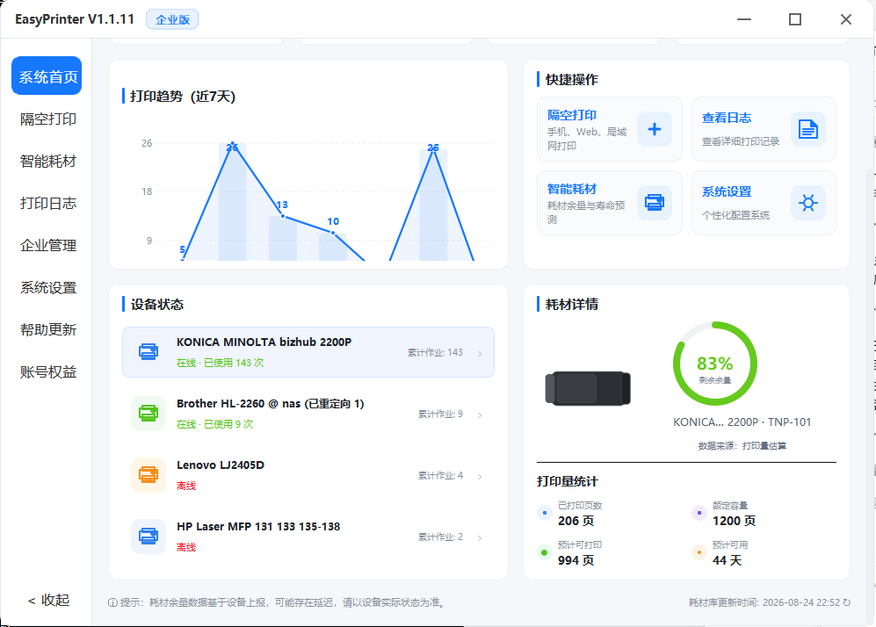876x627 pixels.
Task: Go to 隔空打印 in sidebar
Action: point(48,119)
